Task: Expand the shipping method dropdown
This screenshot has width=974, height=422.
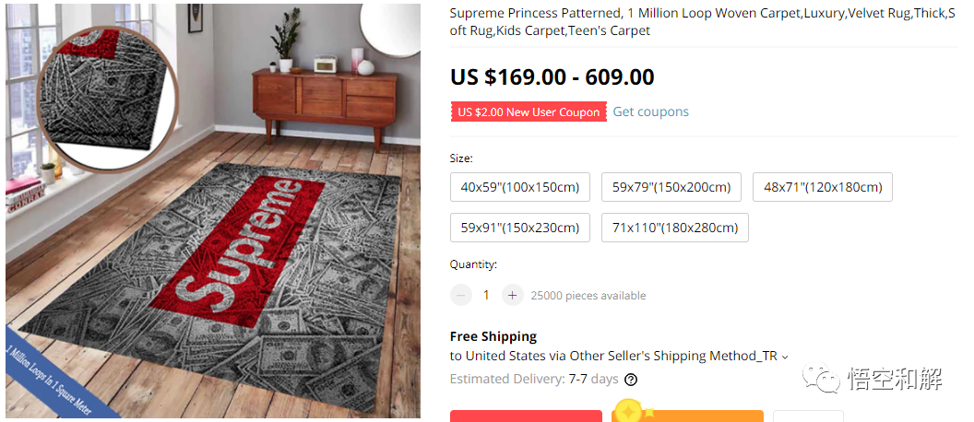Action: (785, 357)
